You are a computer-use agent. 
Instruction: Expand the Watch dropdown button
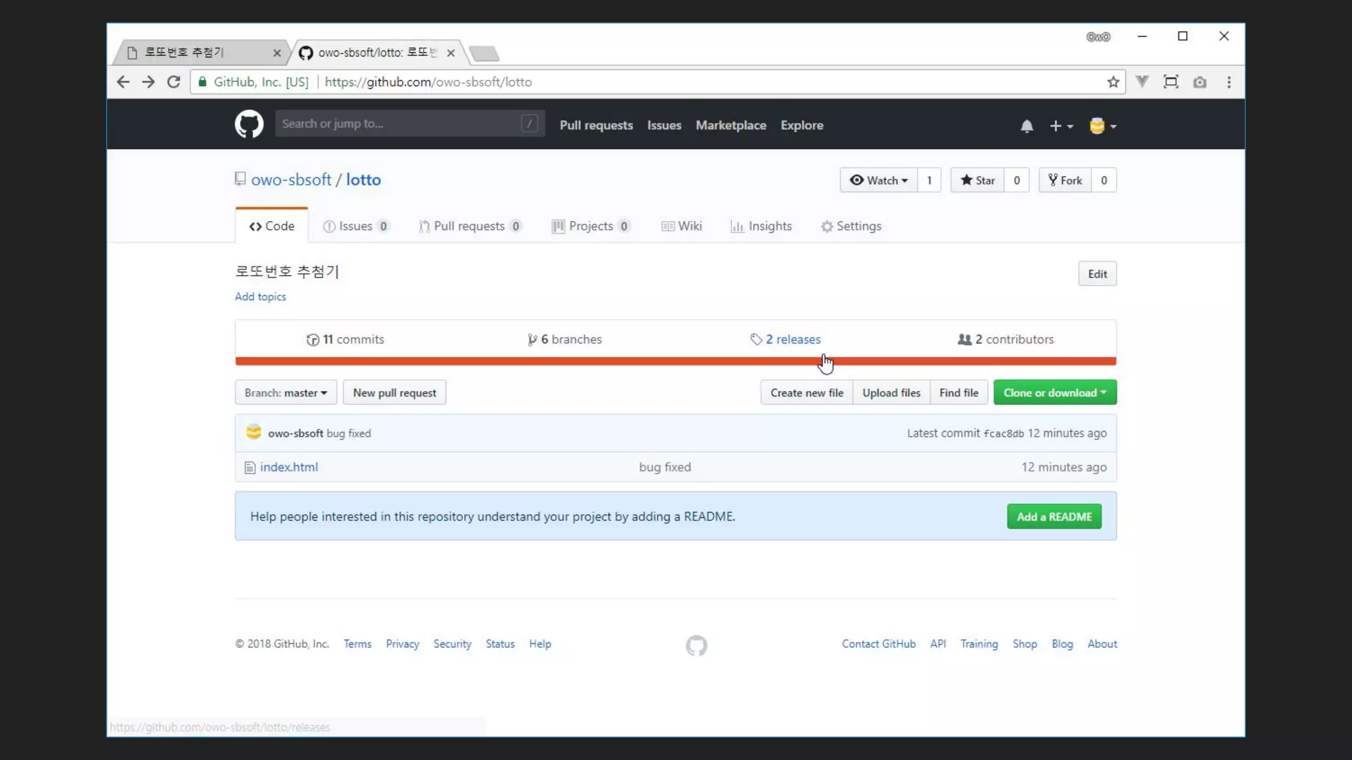[879, 180]
